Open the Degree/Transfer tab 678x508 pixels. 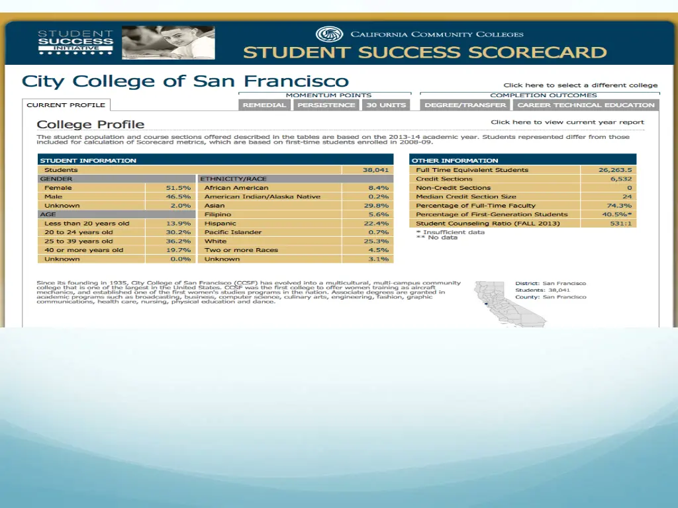click(x=465, y=105)
